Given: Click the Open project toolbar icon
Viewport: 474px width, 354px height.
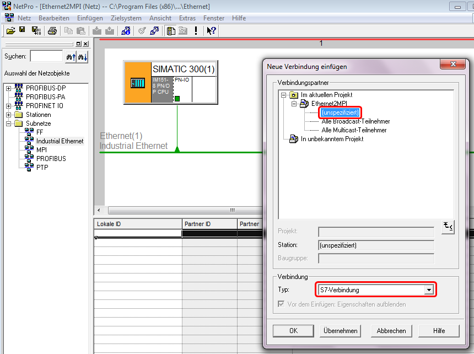Looking at the screenshot, I should click(10, 31).
